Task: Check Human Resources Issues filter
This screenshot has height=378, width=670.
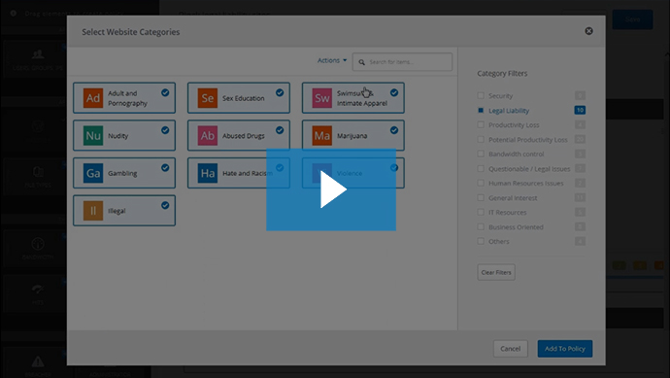Action: (x=481, y=183)
